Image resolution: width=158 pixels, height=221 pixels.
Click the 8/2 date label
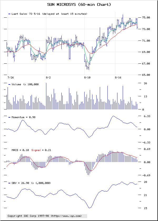[x=48, y=78]
